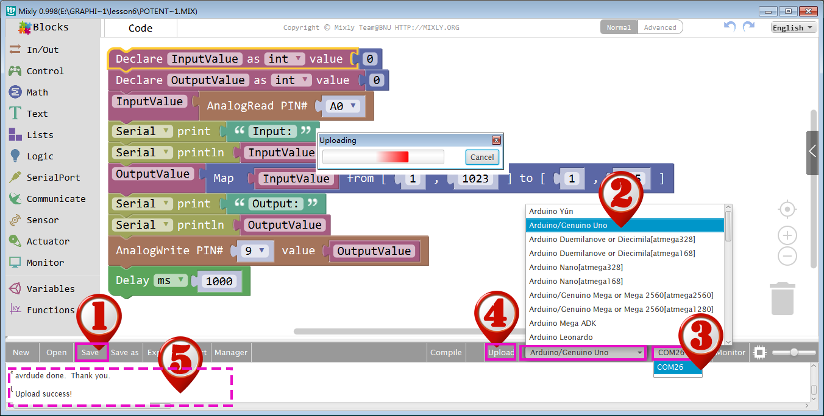Click the Uploading progress bar
The image size is (824, 416).
(383, 157)
